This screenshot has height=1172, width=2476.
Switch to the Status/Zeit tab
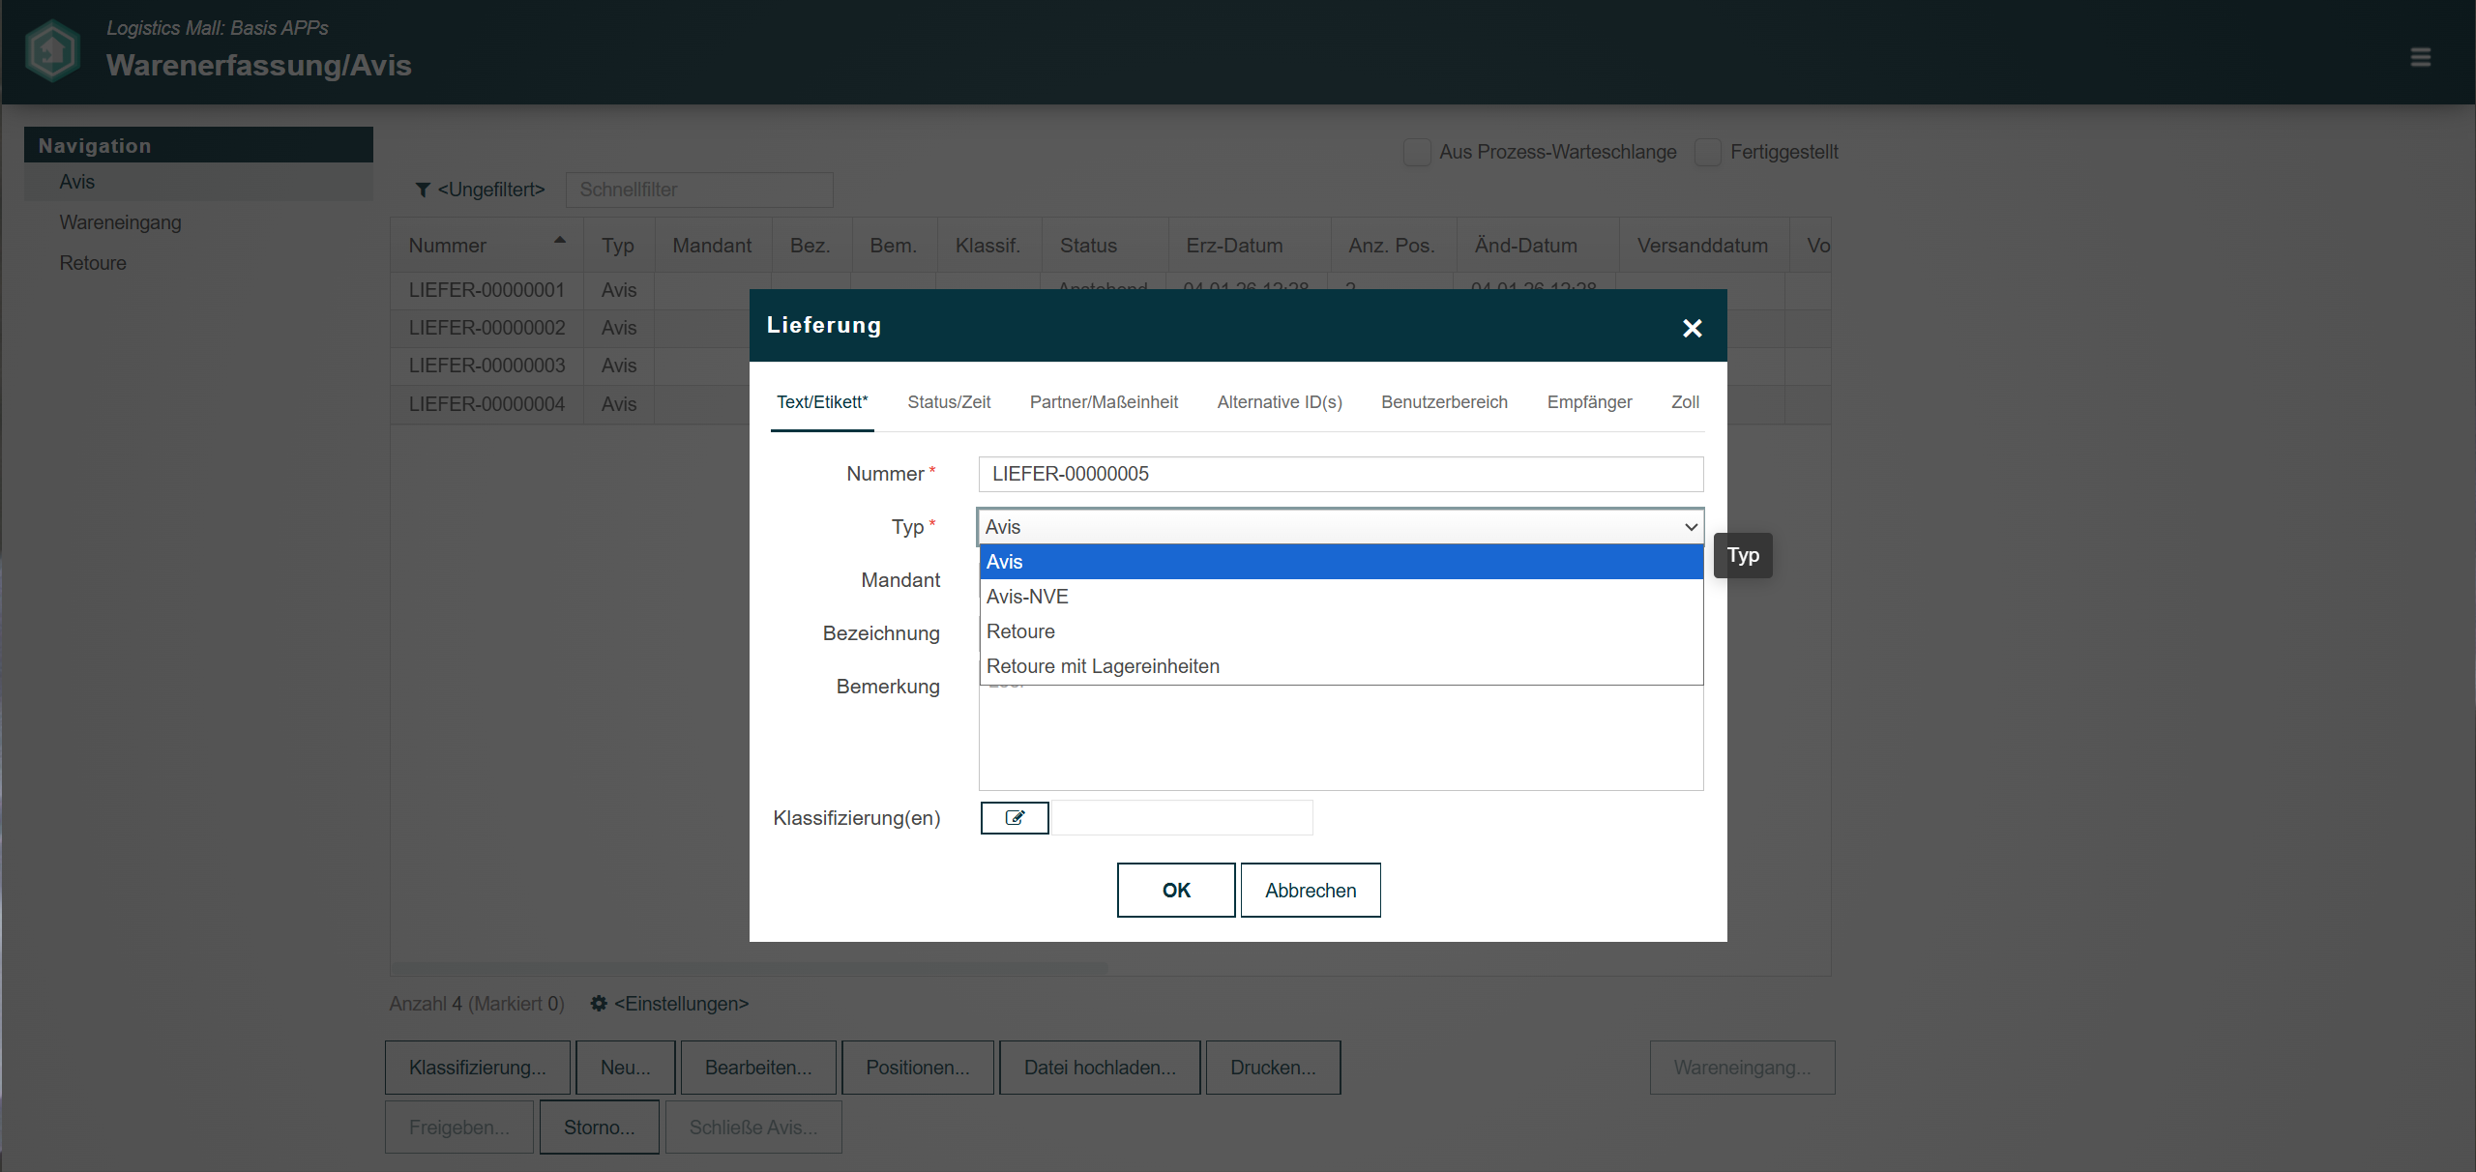pyautogui.click(x=949, y=402)
